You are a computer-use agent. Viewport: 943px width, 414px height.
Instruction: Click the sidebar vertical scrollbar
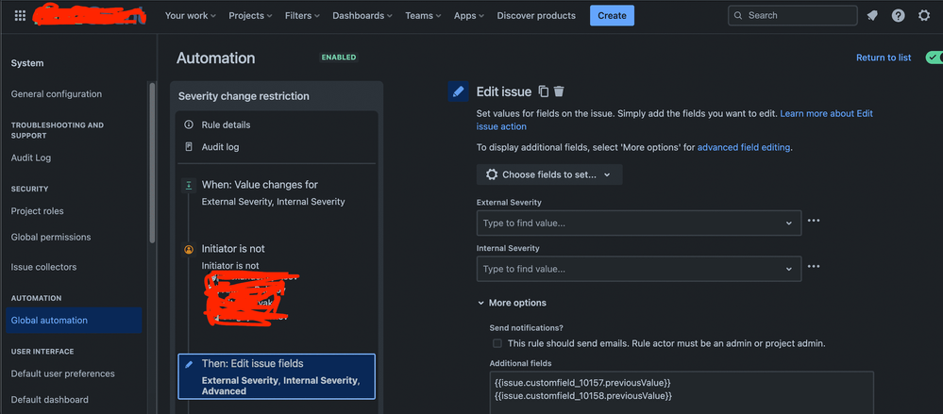[152, 162]
